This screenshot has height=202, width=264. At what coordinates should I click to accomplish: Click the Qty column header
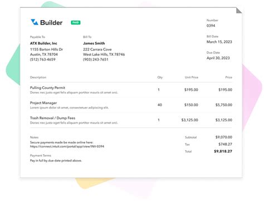[160, 77]
